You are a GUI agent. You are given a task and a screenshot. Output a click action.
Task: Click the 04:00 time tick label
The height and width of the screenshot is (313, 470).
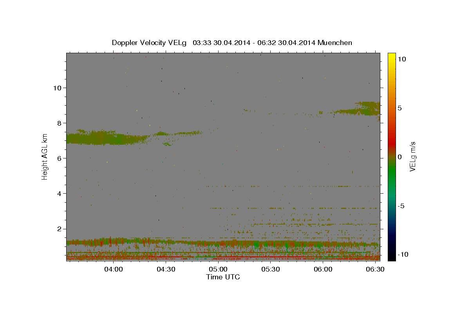[114, 270]
